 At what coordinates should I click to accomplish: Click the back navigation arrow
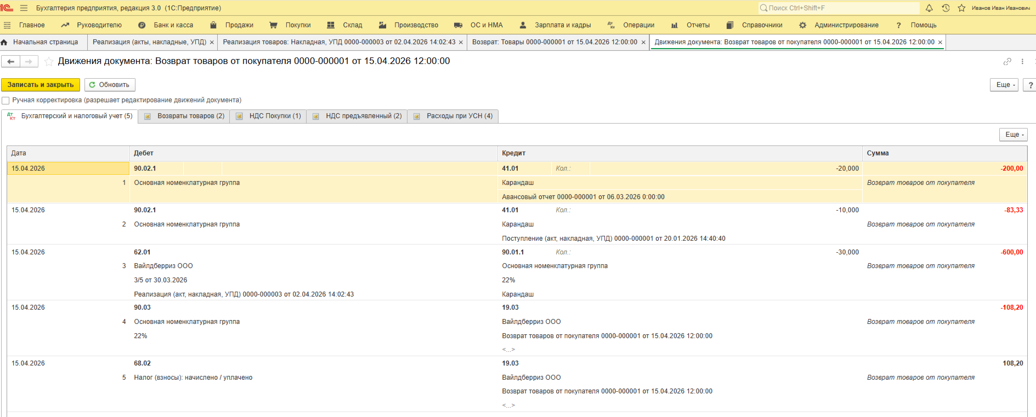[x=10, y=62]
